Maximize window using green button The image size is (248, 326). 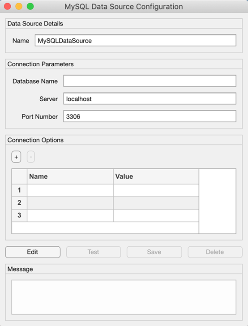(x=30, y=6)
